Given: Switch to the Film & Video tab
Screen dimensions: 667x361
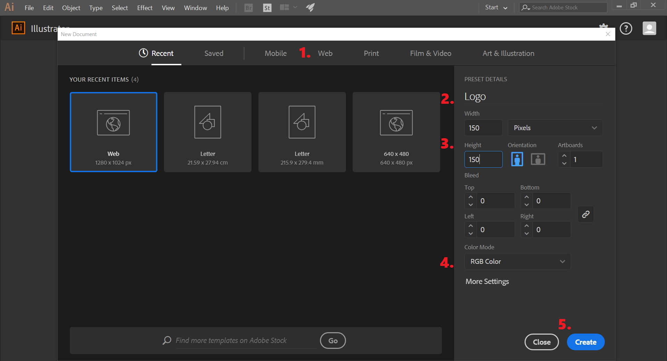Looking at the screenshot, I should click(431, 53).
